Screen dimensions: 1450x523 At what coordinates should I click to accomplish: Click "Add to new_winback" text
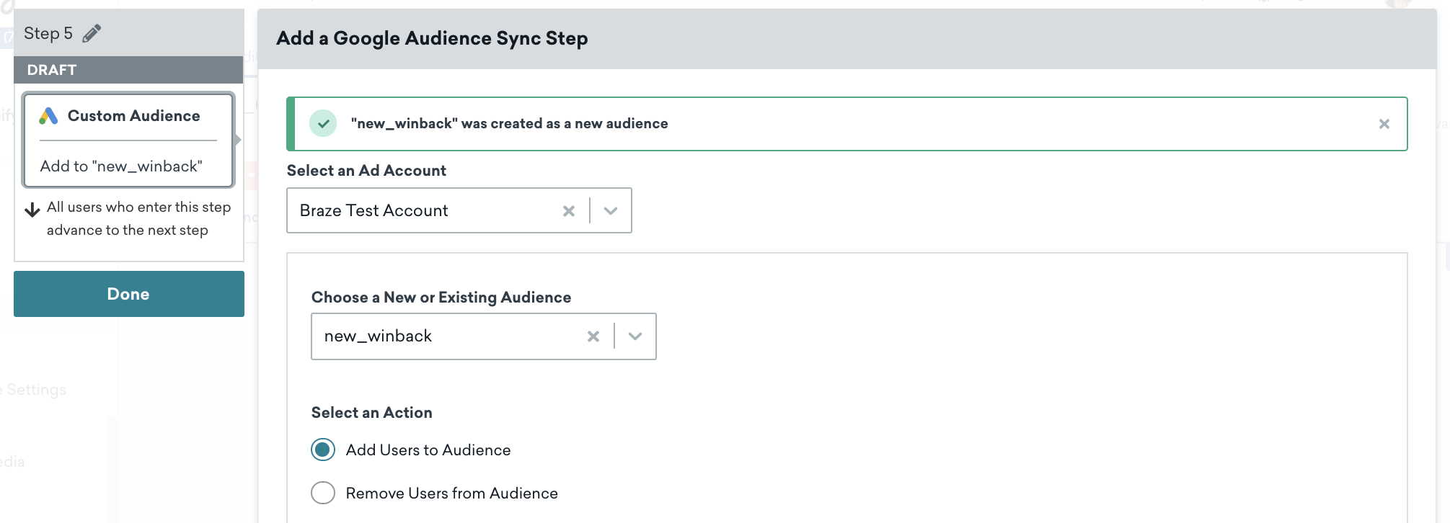coord(121,166)
